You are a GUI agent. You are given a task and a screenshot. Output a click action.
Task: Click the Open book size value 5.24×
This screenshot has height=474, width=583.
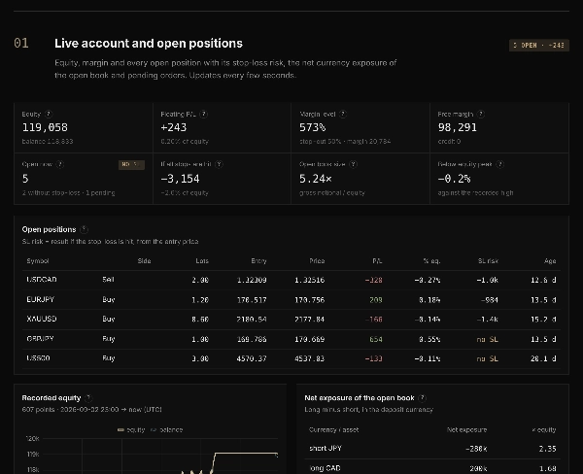tap(316, 179)
